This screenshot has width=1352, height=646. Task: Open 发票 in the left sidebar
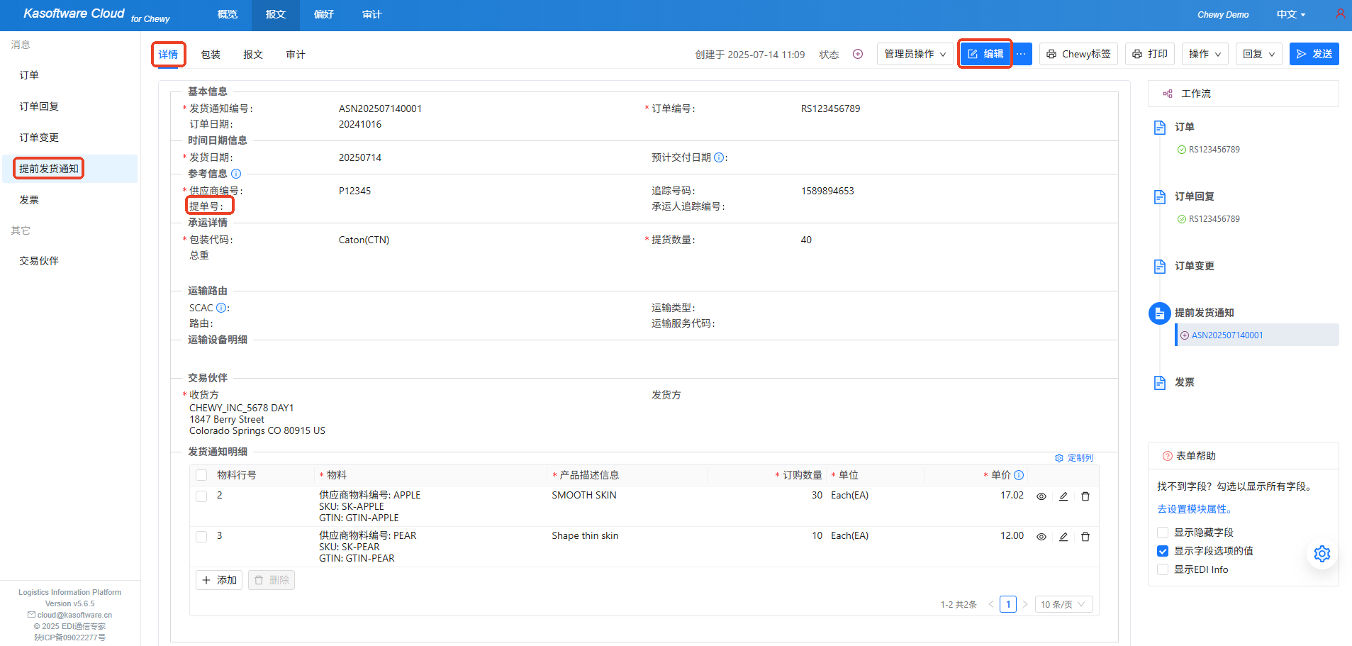(x=29, y=200)
